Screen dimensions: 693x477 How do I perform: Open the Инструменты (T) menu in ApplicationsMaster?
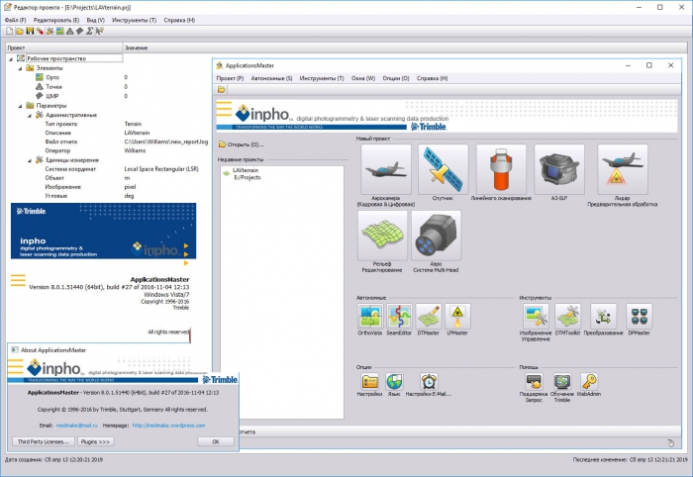click(x=322, y=78)
